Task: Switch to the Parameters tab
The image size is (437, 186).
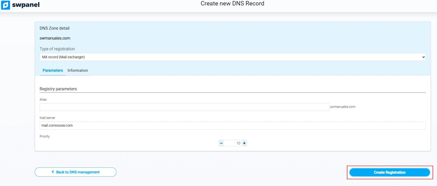Action: pos(53,70)
